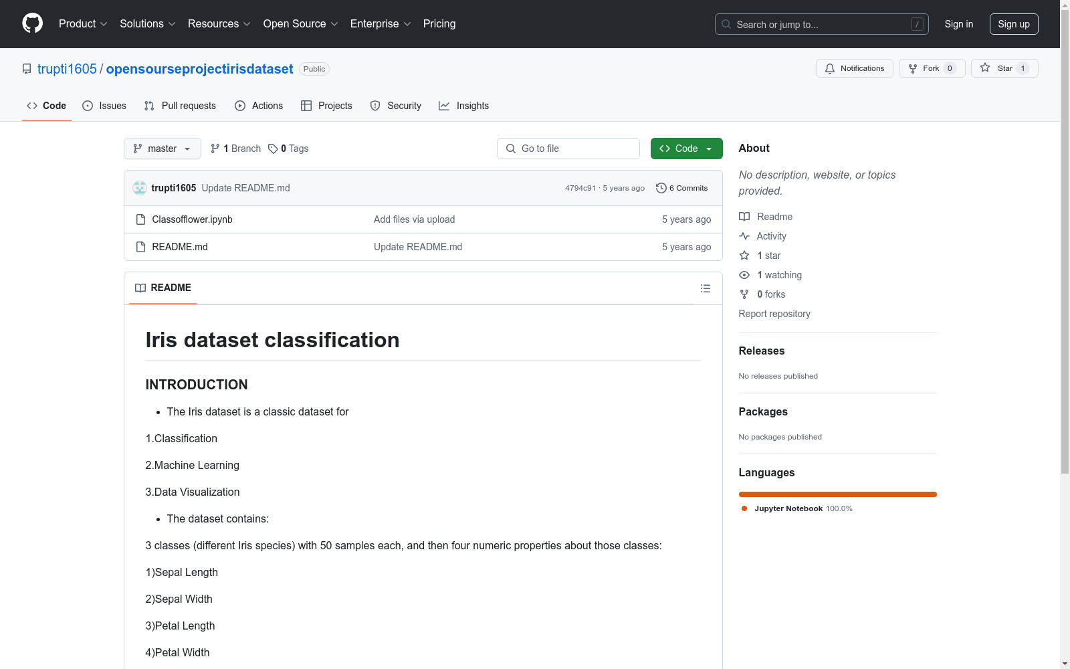The height and width of the screenshot is (669, 1070).
Task: Open the opensourseprojectirisdataset repository link
Action: [x=200, y=69]
